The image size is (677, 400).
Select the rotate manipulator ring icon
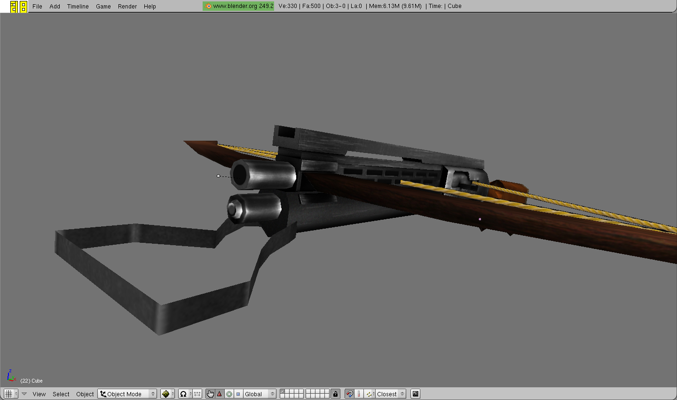[x=229, y=394]
